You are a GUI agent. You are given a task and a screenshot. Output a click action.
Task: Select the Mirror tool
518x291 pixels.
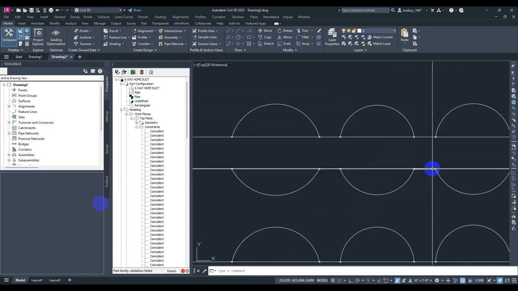(285, 37)
